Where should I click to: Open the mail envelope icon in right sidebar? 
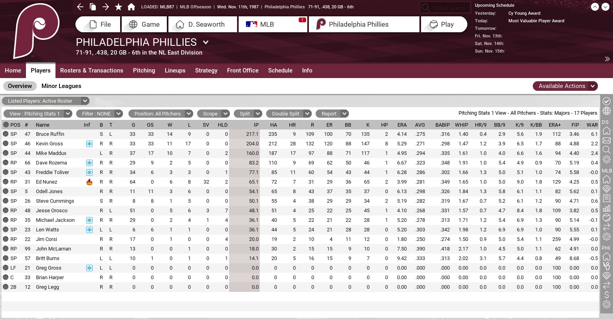(607, 141)
